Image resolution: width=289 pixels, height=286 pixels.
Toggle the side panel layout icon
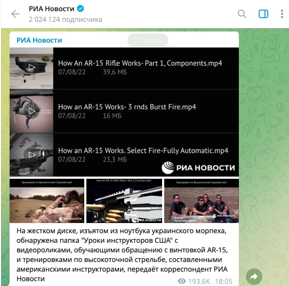point(263,14)
